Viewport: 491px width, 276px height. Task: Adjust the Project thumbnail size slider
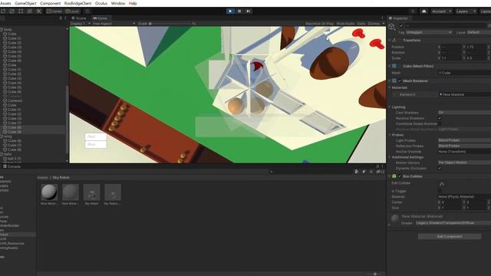[x=374, y=274]
